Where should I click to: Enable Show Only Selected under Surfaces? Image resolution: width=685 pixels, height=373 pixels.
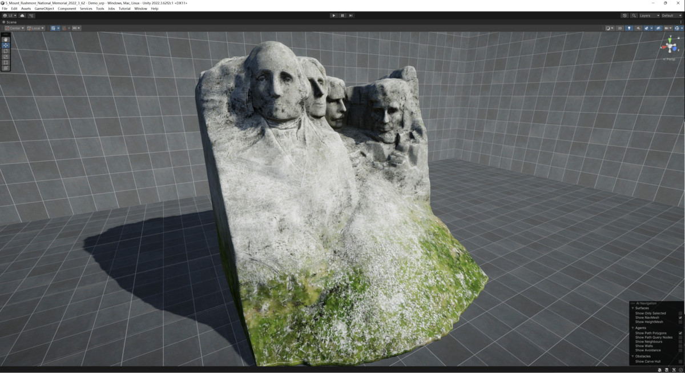(x=680, y=314)
